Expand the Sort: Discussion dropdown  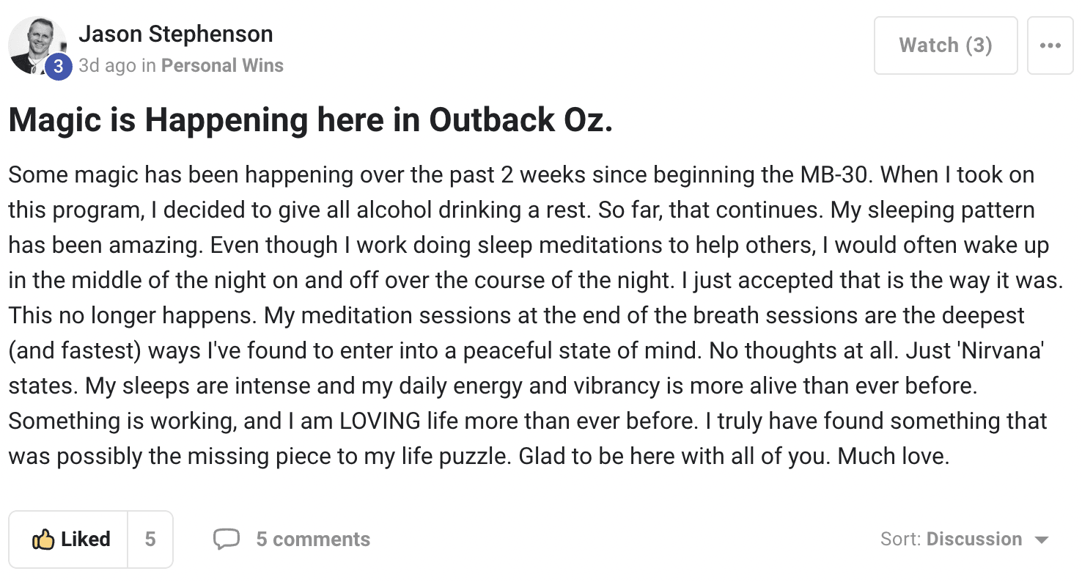[x=965, y=539]
